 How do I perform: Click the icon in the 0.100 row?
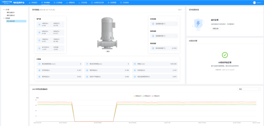[x=87, y=70]
